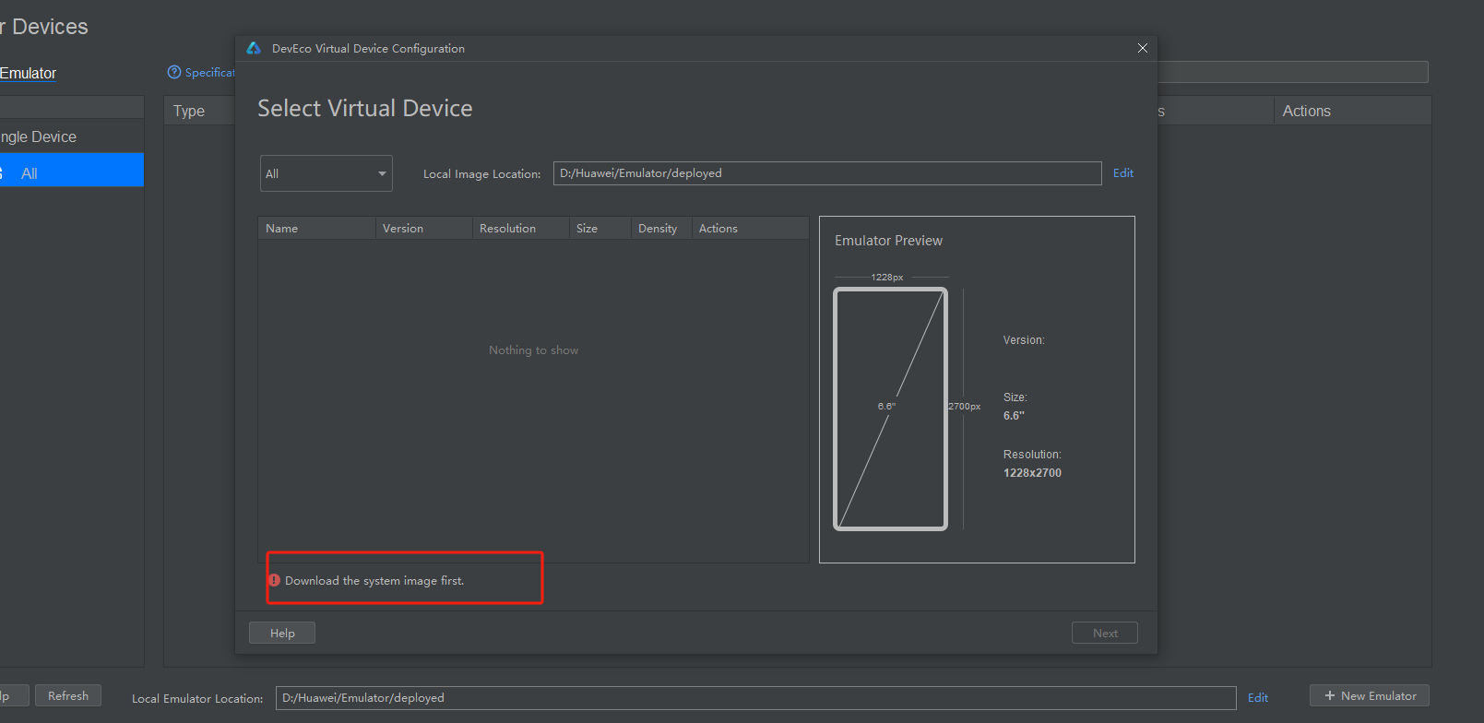Click the Size column header
This screenshot has width=1484, height=723.
tap(600, 229)
